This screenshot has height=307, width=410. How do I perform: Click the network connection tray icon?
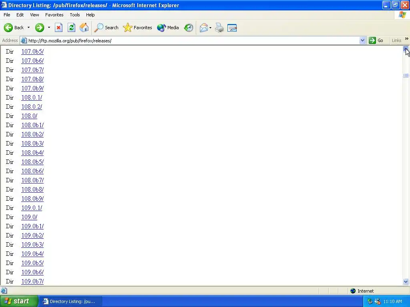coord(377,301)
